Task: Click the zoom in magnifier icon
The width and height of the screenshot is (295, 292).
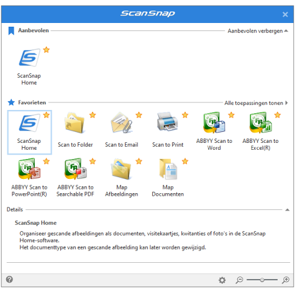Action: [286, 280]
